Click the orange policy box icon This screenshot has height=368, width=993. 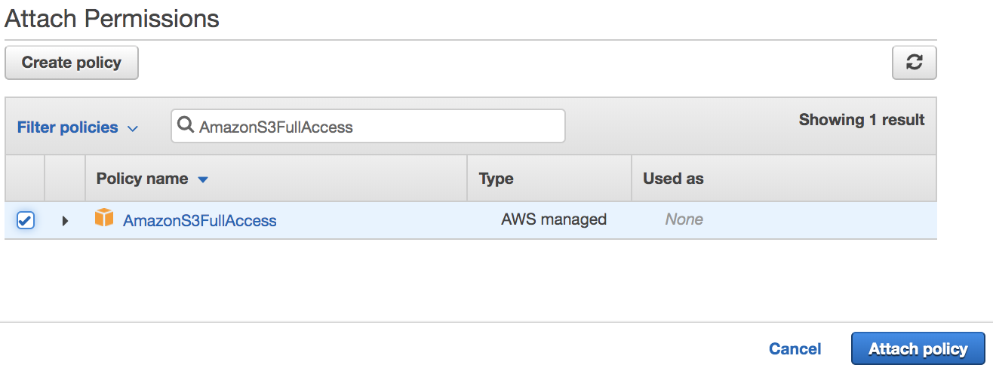[x=104, y=219]
